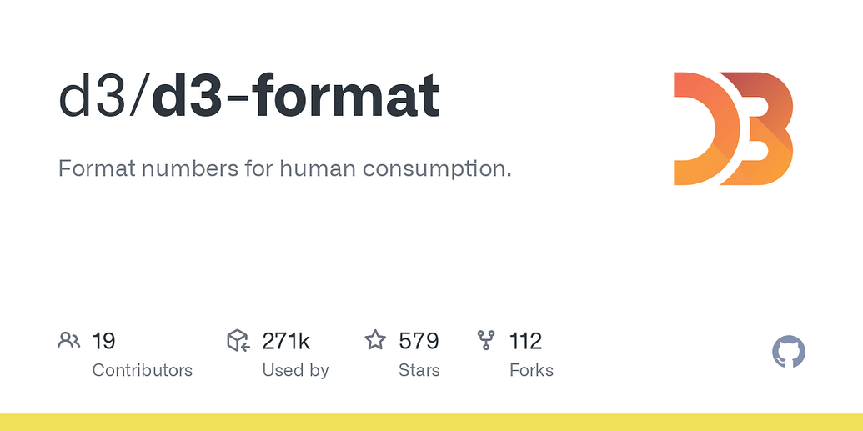
Task: Click the 112 fork count
Action: pyautogui.click(x=525, y=341)
